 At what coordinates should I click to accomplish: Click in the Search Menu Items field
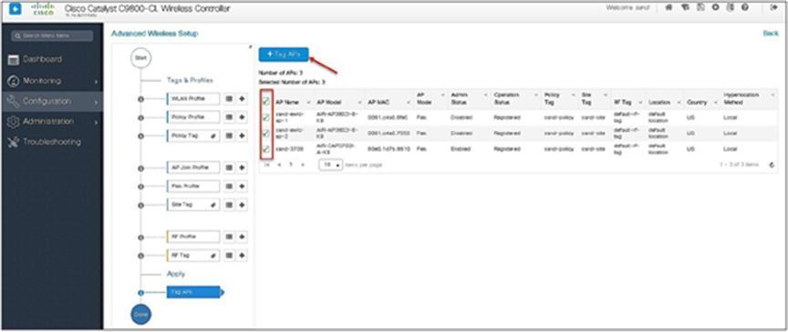coord(52,36)
